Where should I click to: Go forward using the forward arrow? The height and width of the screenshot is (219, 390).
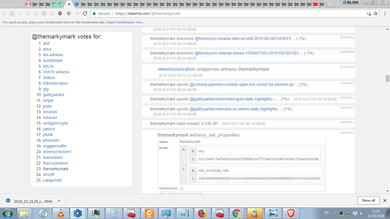77,13
